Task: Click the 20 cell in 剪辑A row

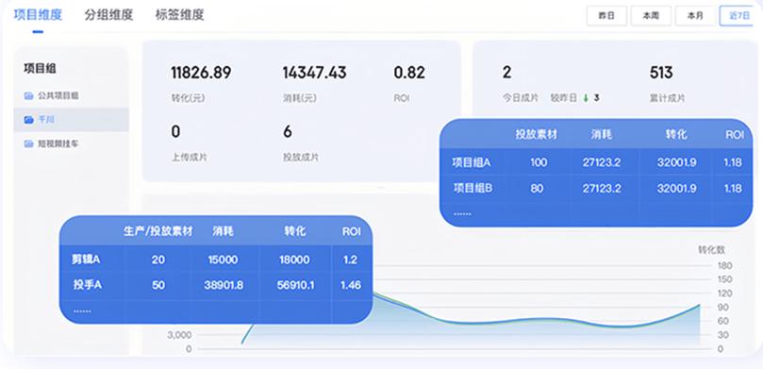Action: click(x=158, y=260)
